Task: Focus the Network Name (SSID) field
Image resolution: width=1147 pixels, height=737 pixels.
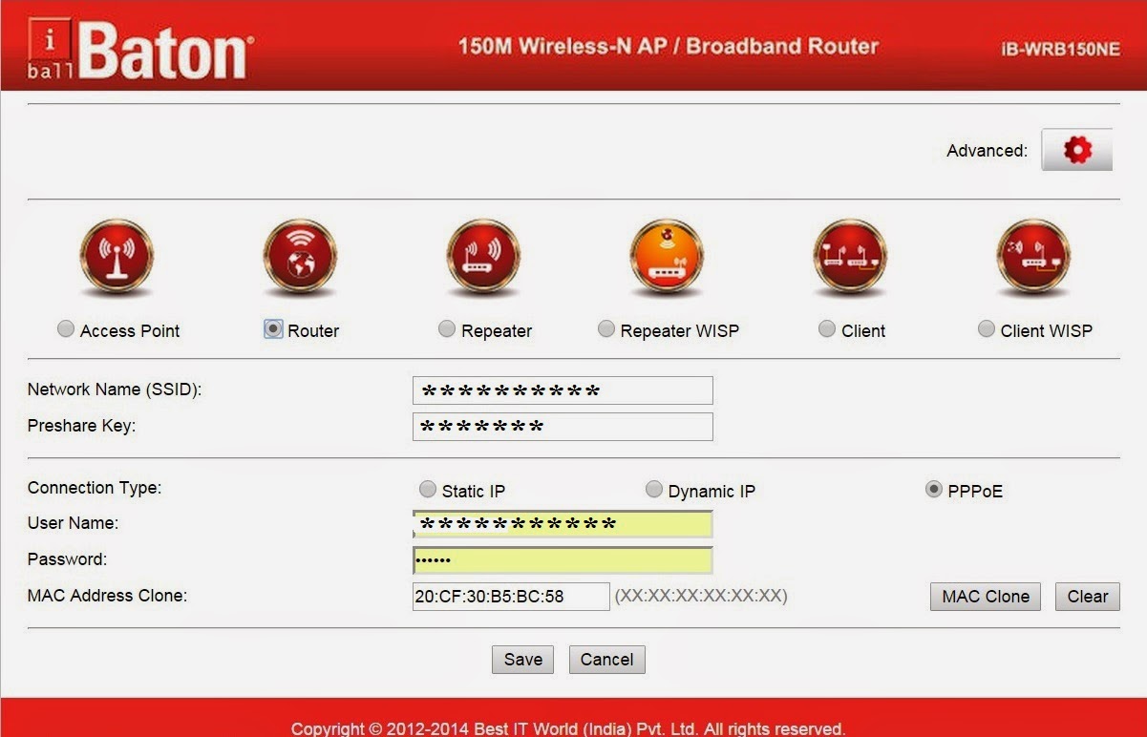Action: point(563,390)
